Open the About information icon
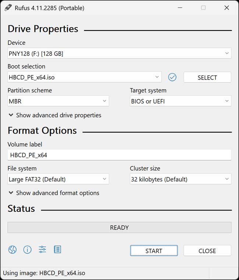 tap(27, 249)
